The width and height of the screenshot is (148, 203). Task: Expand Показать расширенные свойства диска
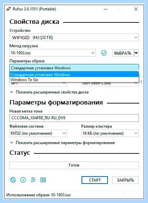coord(49,92)
